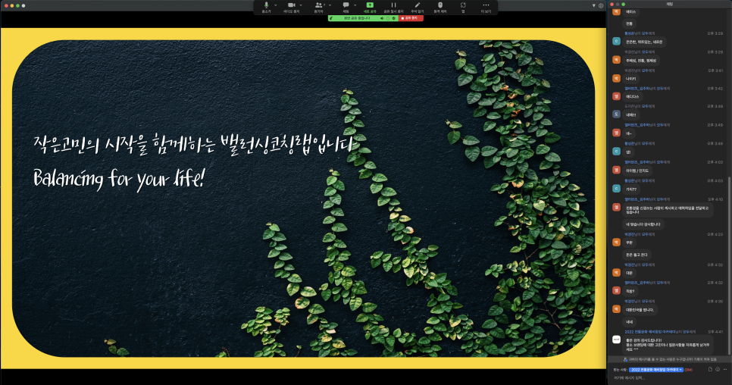The image size is (732, 385).
Task: Open video options arrow beside camera
Action: click(301, 5)
